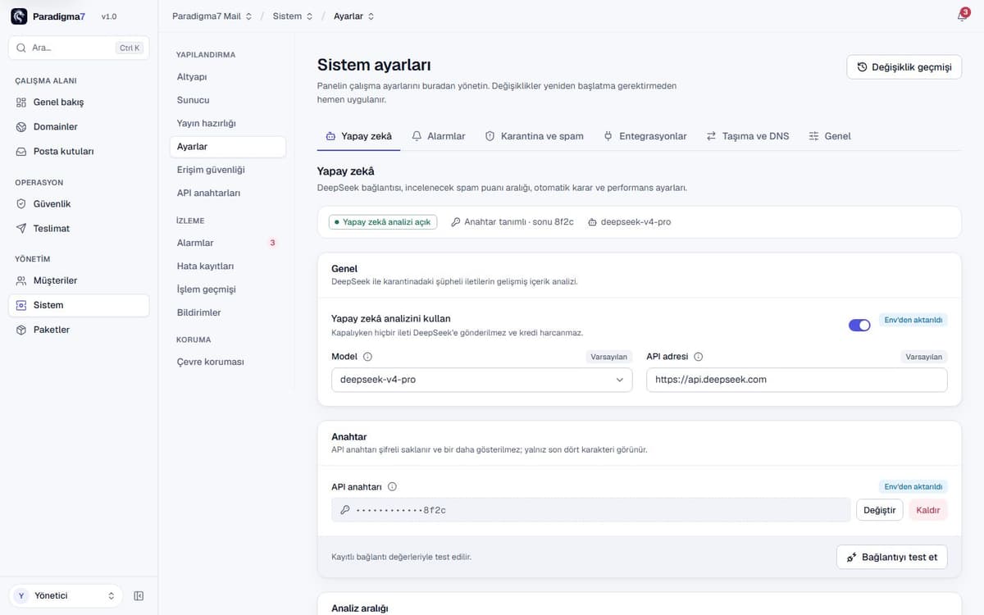Open Değişiklik geçmişi
The width and height of the screenshot is (984, 615).
coord(904,67)
